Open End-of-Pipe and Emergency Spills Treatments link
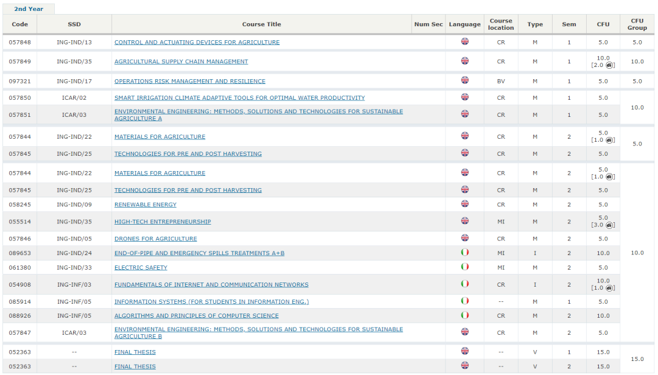 click(x=199, y=253)
